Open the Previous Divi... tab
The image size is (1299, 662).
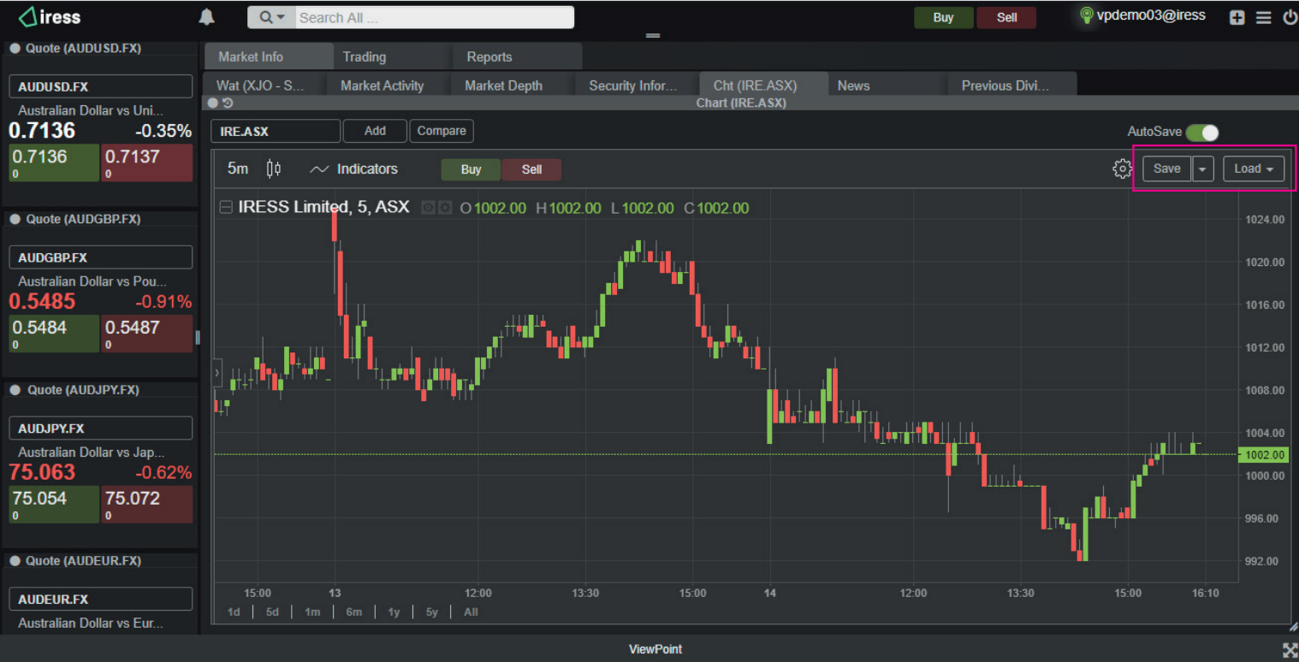pyautogui.click(x=1011, y=86)
